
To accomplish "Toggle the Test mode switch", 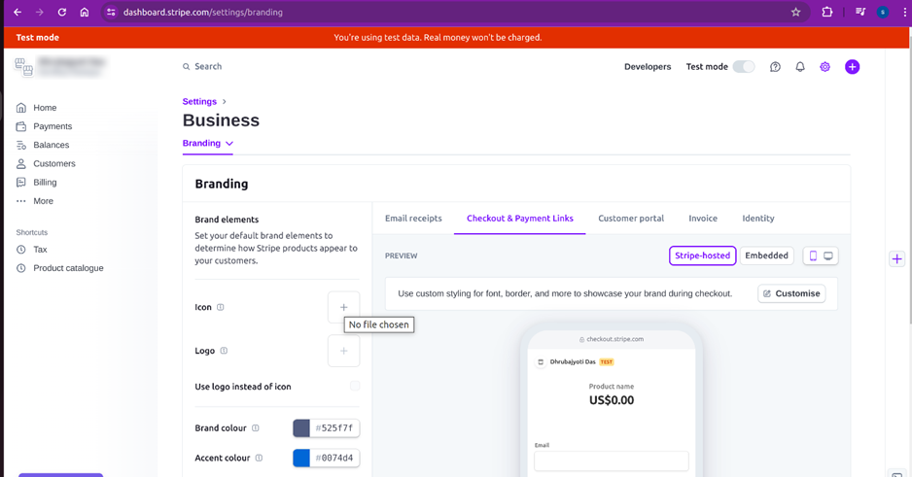I will point(743,67).
